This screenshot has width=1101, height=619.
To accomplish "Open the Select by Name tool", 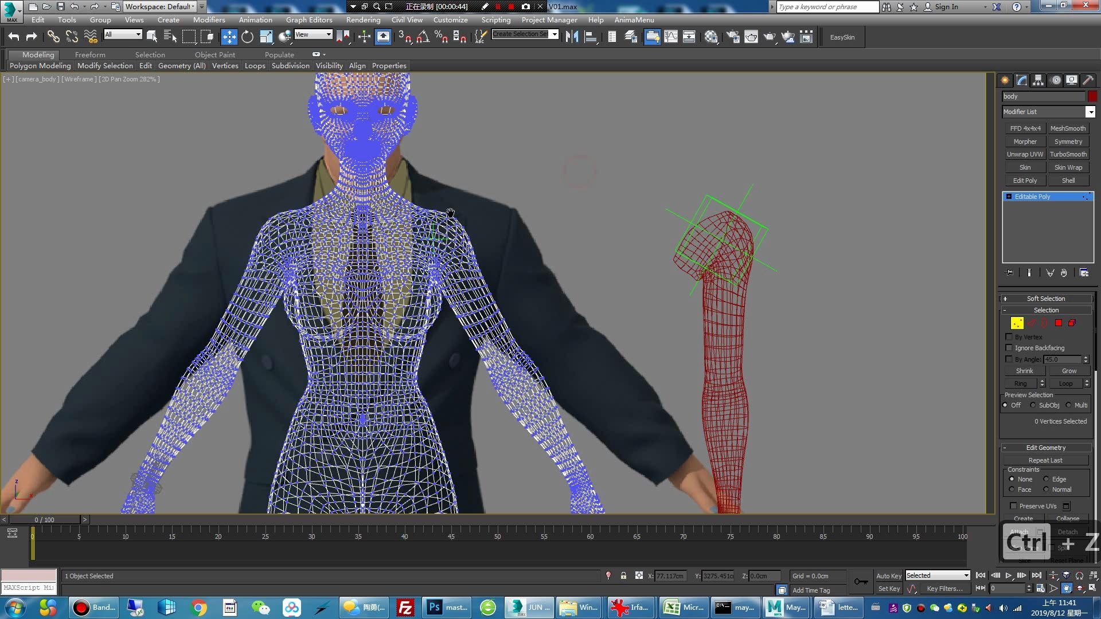I will click(170, 37).
